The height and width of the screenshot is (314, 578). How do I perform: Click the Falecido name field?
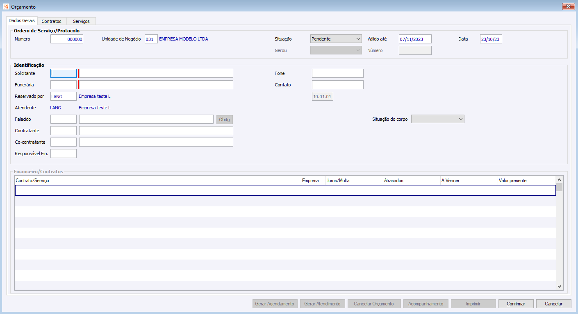click(x=146, y=119)
